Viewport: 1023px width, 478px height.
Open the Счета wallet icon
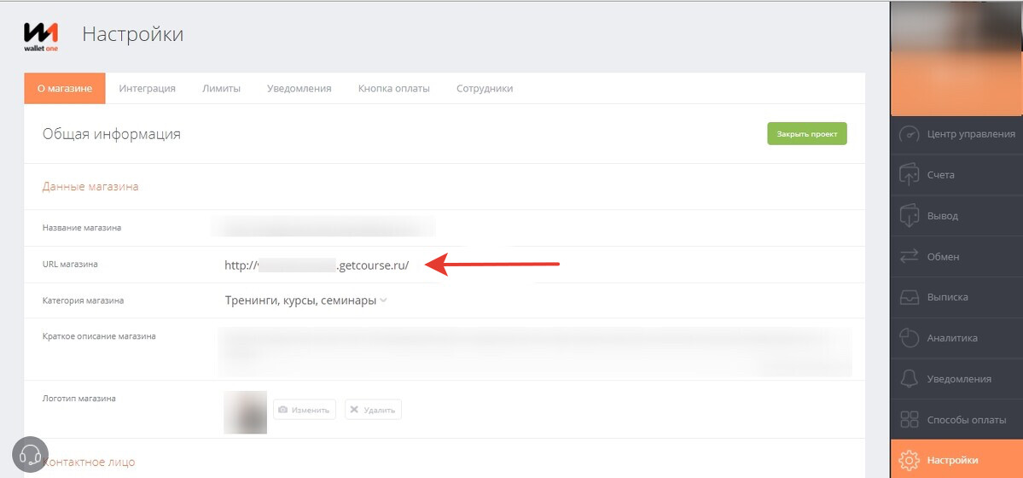910,175
